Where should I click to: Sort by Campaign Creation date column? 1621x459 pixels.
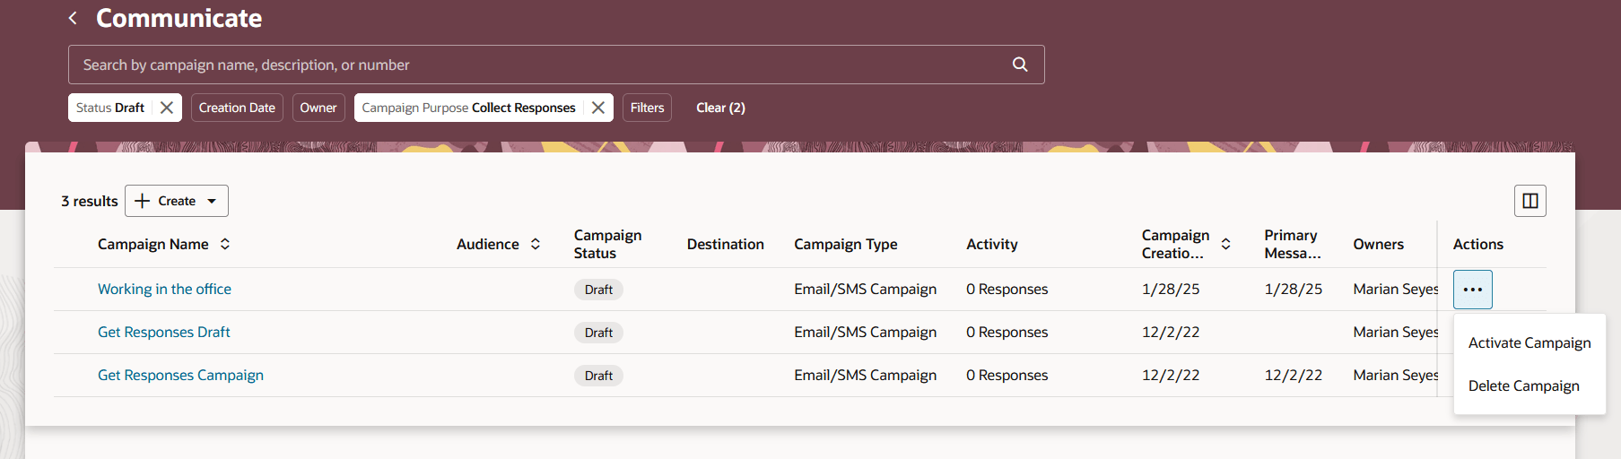(1225, 244)
